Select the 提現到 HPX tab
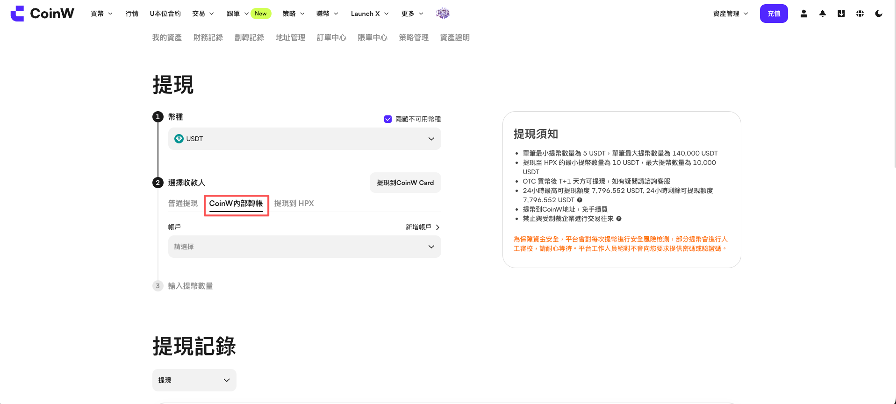896x404 pixels. pos(294,203)
